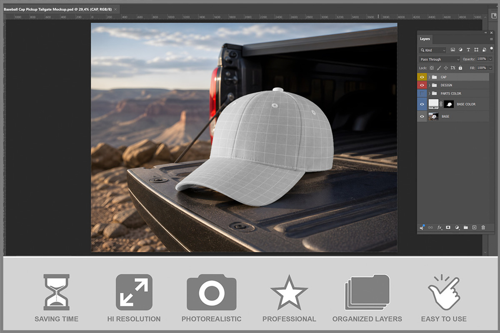The height and width of the screenshot is (333, 500).
Task: Close the Layers panel
Action: (x=491, y=32)
